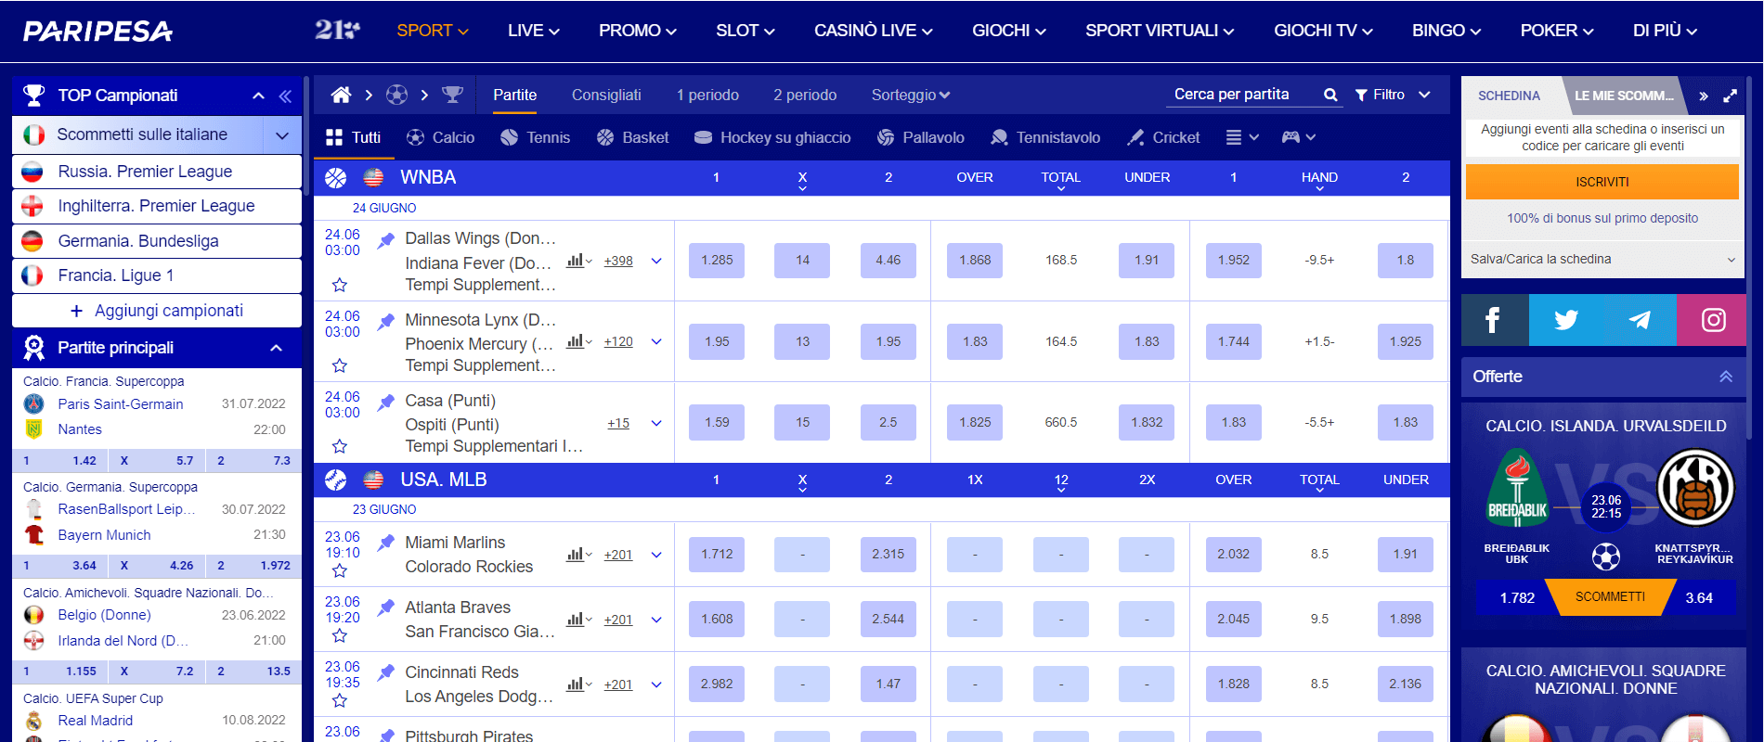1764x742 pixels.
Task: Click USA MLB baseball league icon
Action: (335, 480)
